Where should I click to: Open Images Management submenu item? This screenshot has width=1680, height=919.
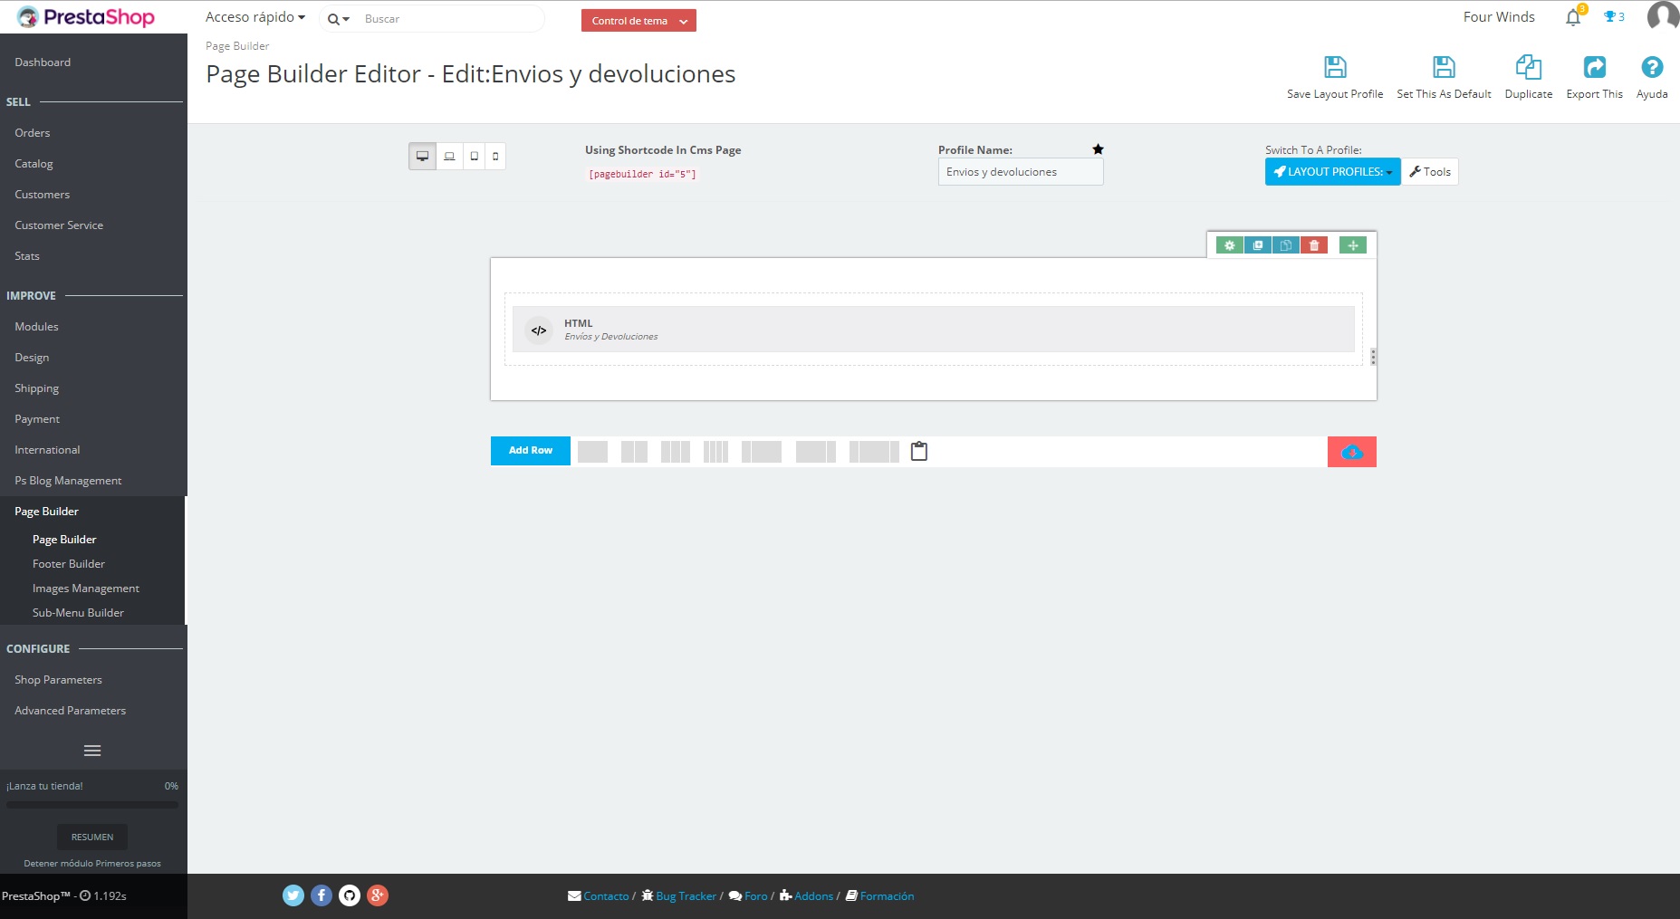point(86,589)
